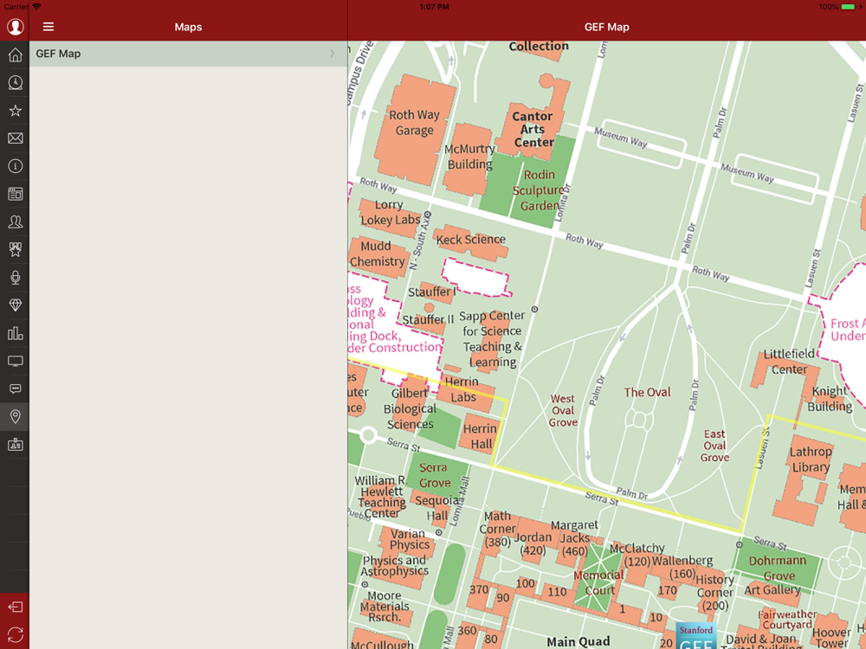Tap the "Dohrmann Grove" label on the map
Image resolution: width=866 pixels, height=649 pixels.
pos(778,569)
